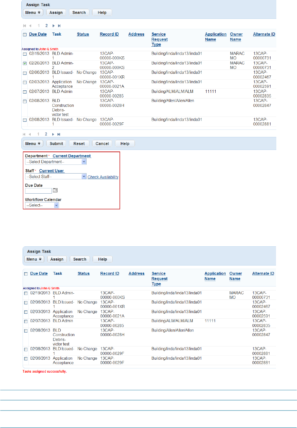297x428 pixels.
Task: Click Search button in lower Assign Task panel
Action: tap(80, 259)
